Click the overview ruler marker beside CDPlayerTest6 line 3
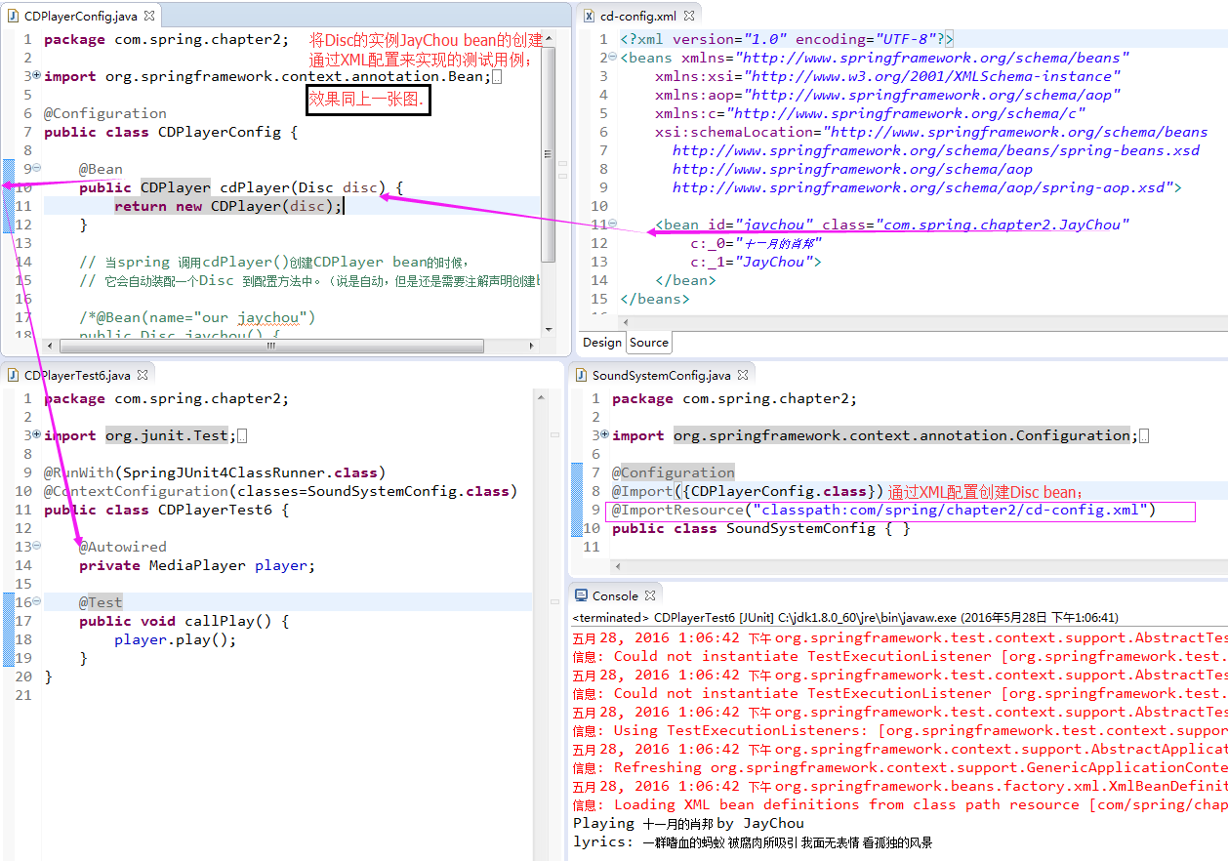The image size is (1228, 861). [x=553, y=436]
